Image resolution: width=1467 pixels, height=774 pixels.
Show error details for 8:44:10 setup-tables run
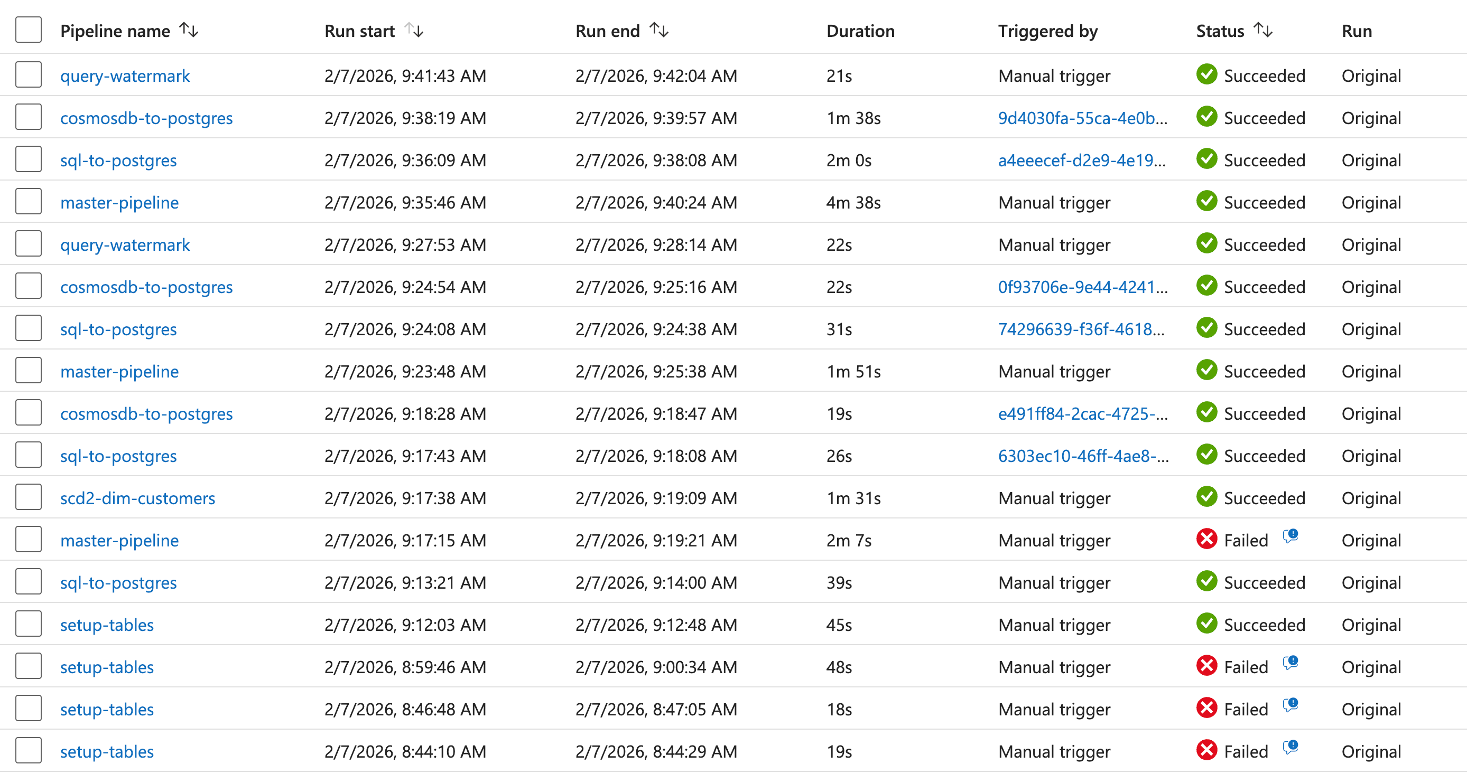pos(1290,747)
